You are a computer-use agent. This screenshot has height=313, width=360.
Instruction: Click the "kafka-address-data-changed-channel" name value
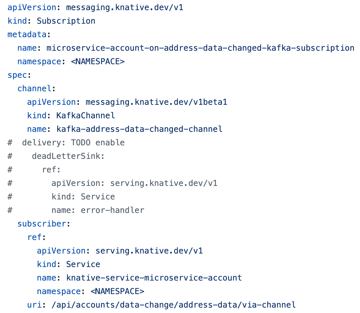click(139, 129)
